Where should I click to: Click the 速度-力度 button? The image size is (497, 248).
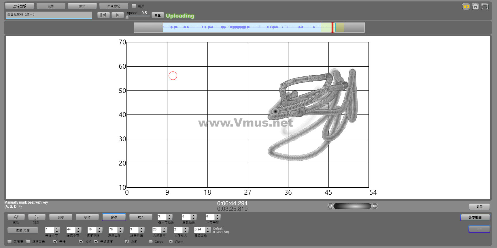[x=23, y=230]
